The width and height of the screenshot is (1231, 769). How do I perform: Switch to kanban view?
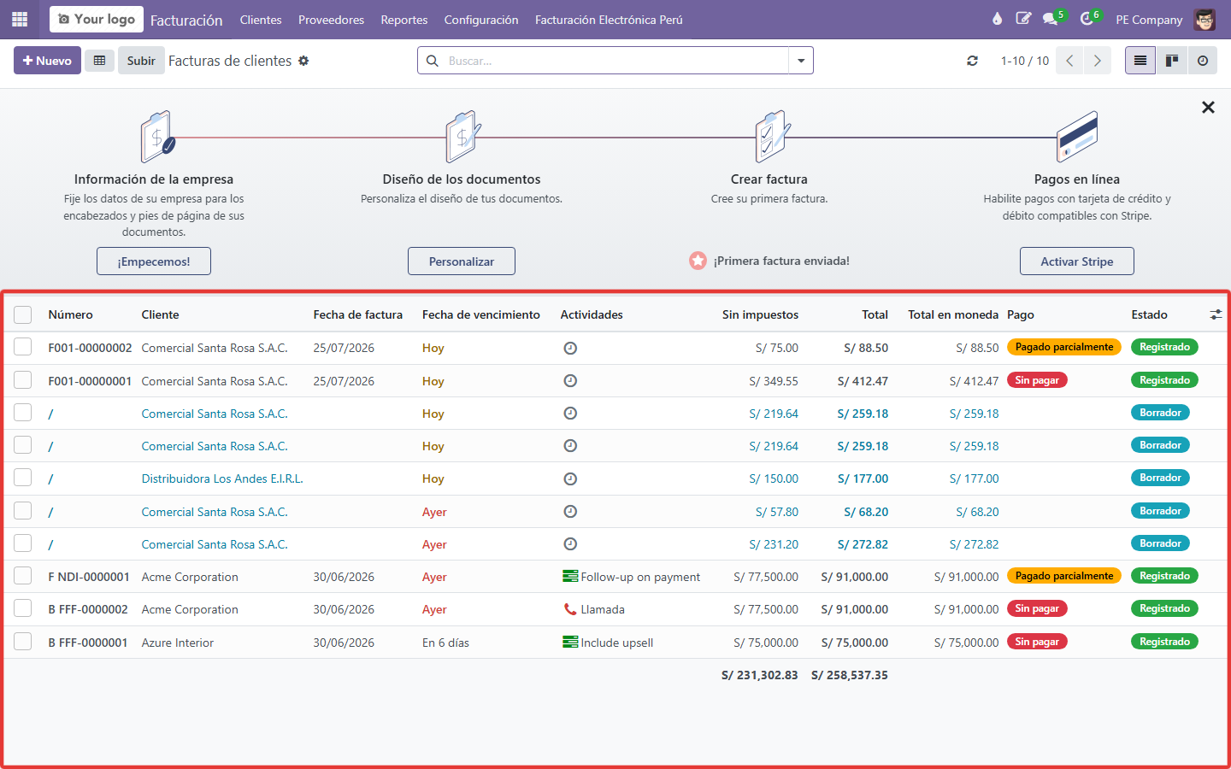tap(1172, 61)
